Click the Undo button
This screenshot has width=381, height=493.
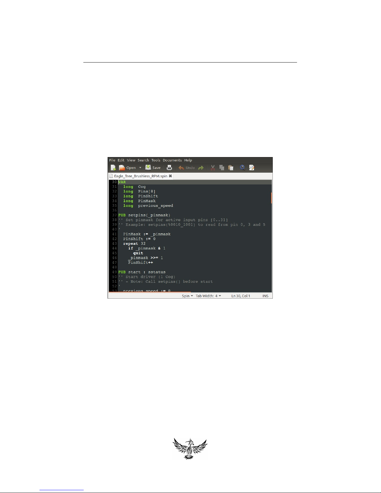[187, 168]
